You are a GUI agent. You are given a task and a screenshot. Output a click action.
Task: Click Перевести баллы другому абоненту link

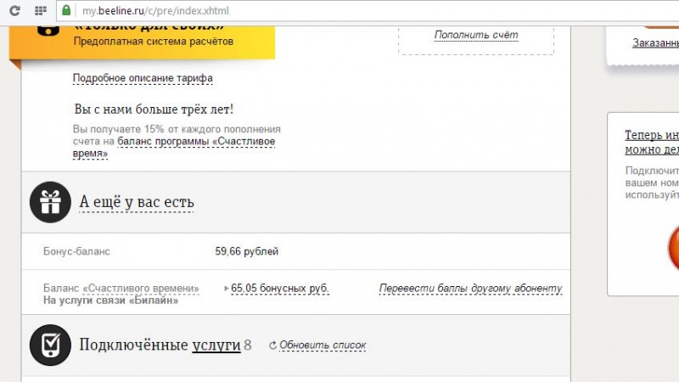coord(471,289)
